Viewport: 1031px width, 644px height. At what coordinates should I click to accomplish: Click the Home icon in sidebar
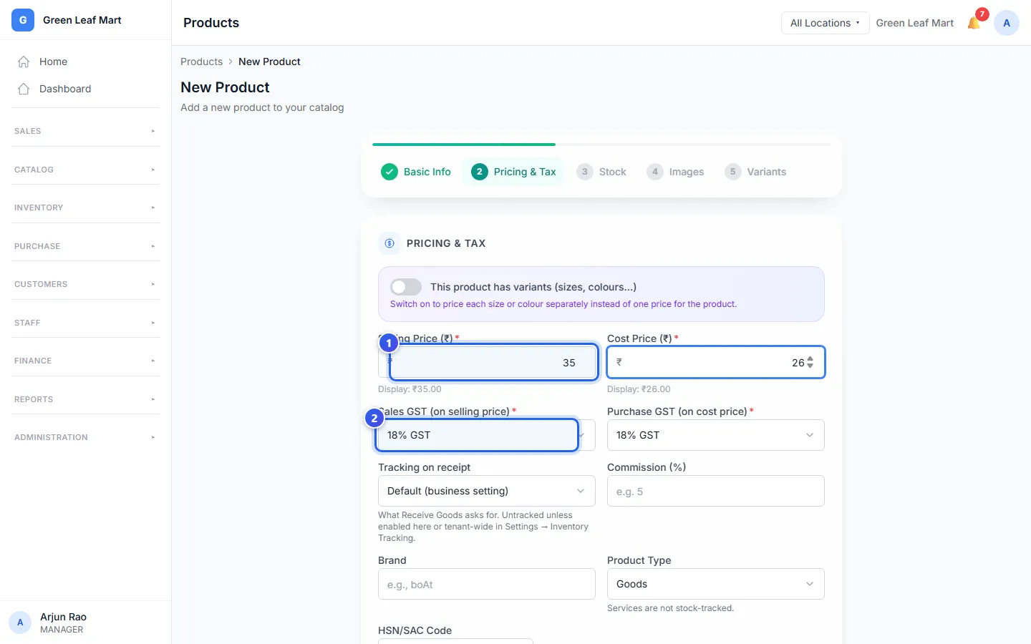coord(24,62)
